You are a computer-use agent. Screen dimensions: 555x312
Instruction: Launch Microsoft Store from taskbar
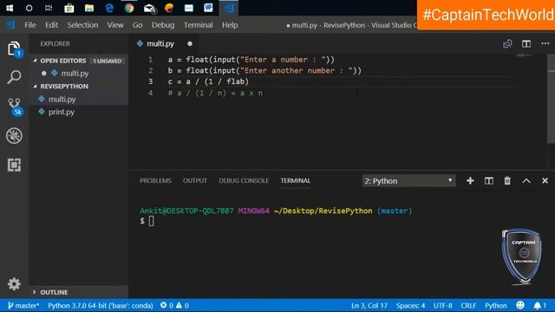click(x=69, y=8)
